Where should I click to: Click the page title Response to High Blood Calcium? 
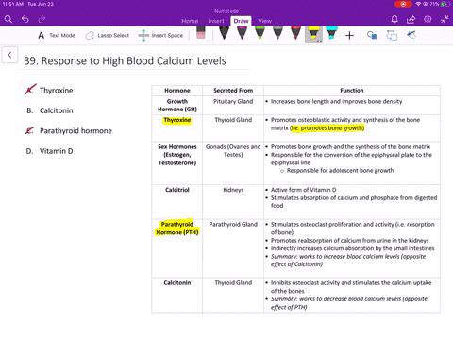click(125, 60)
